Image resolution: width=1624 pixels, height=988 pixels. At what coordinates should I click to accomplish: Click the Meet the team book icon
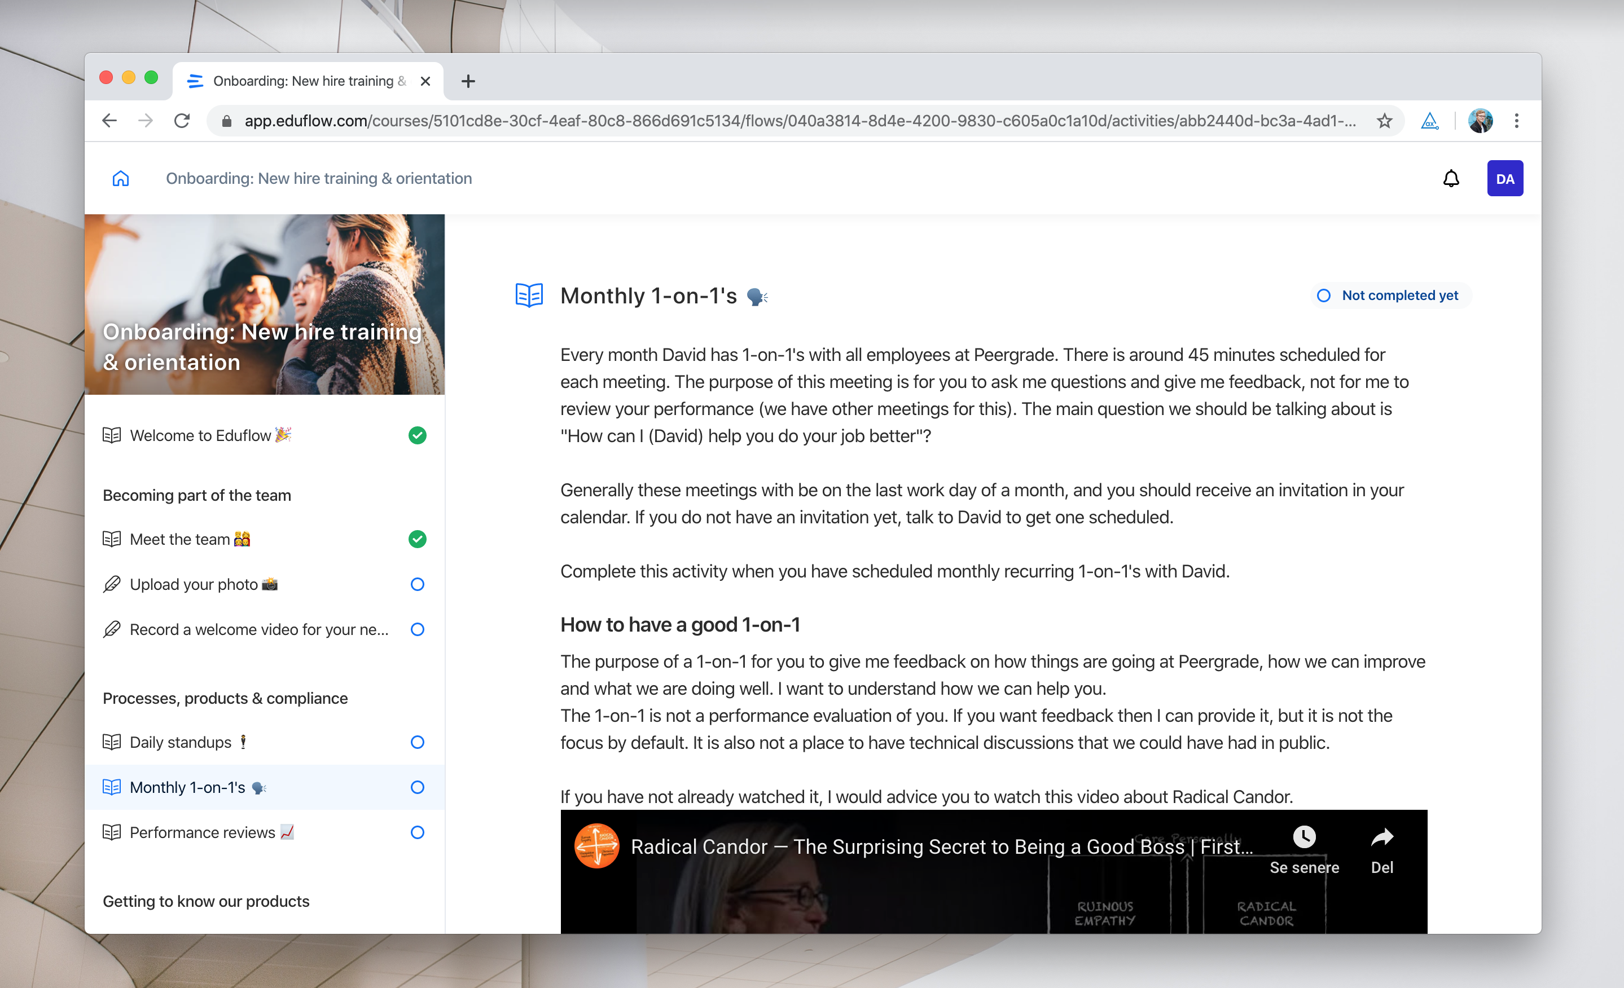pos(111,540)
